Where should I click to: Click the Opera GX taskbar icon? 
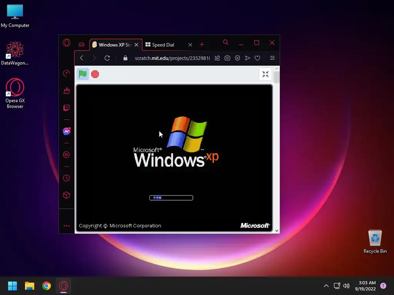click(63, 286)
